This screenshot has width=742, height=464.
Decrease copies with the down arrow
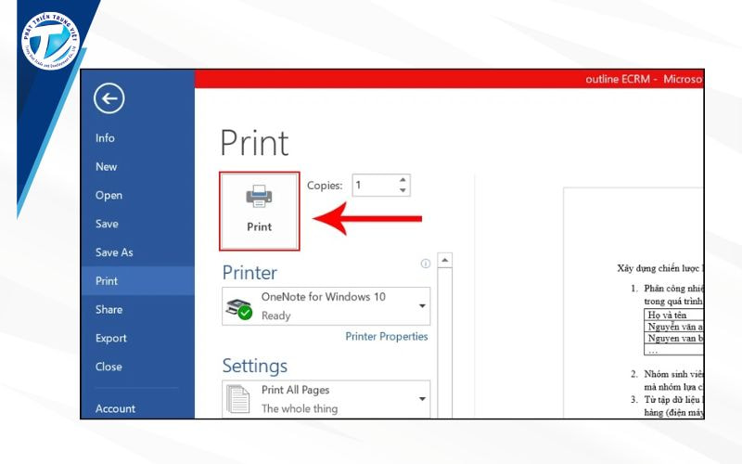tap(403, 191)
